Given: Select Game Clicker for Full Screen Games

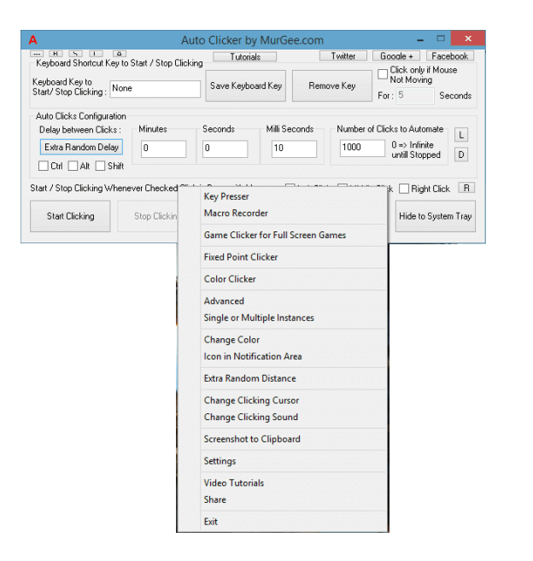Looking at the screenshot, I should click(x=274, y=235).
